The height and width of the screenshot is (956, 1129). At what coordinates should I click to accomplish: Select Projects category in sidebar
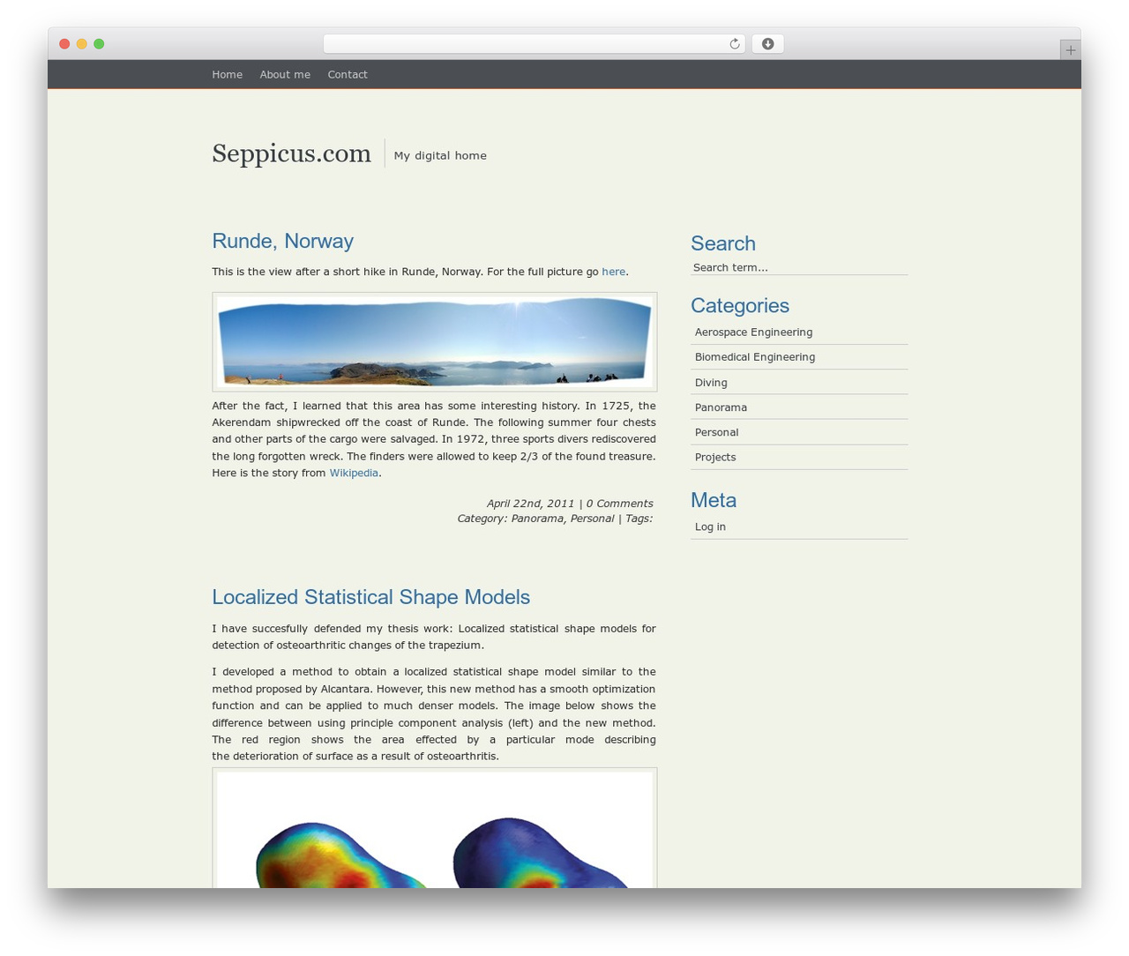point(715,457)
